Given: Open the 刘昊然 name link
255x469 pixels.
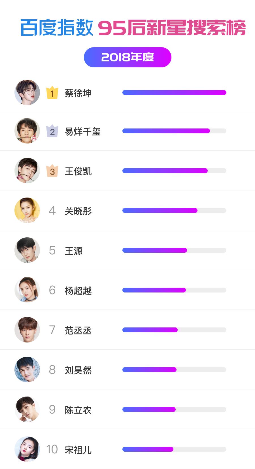Looking at the screenshot, I should pos(78,370).
